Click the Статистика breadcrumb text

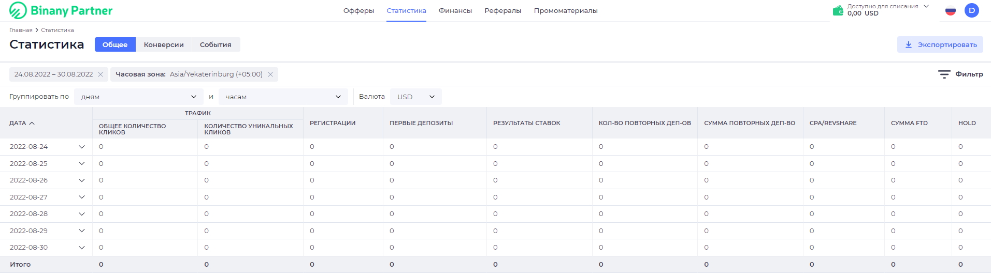(x=58, y=30)
